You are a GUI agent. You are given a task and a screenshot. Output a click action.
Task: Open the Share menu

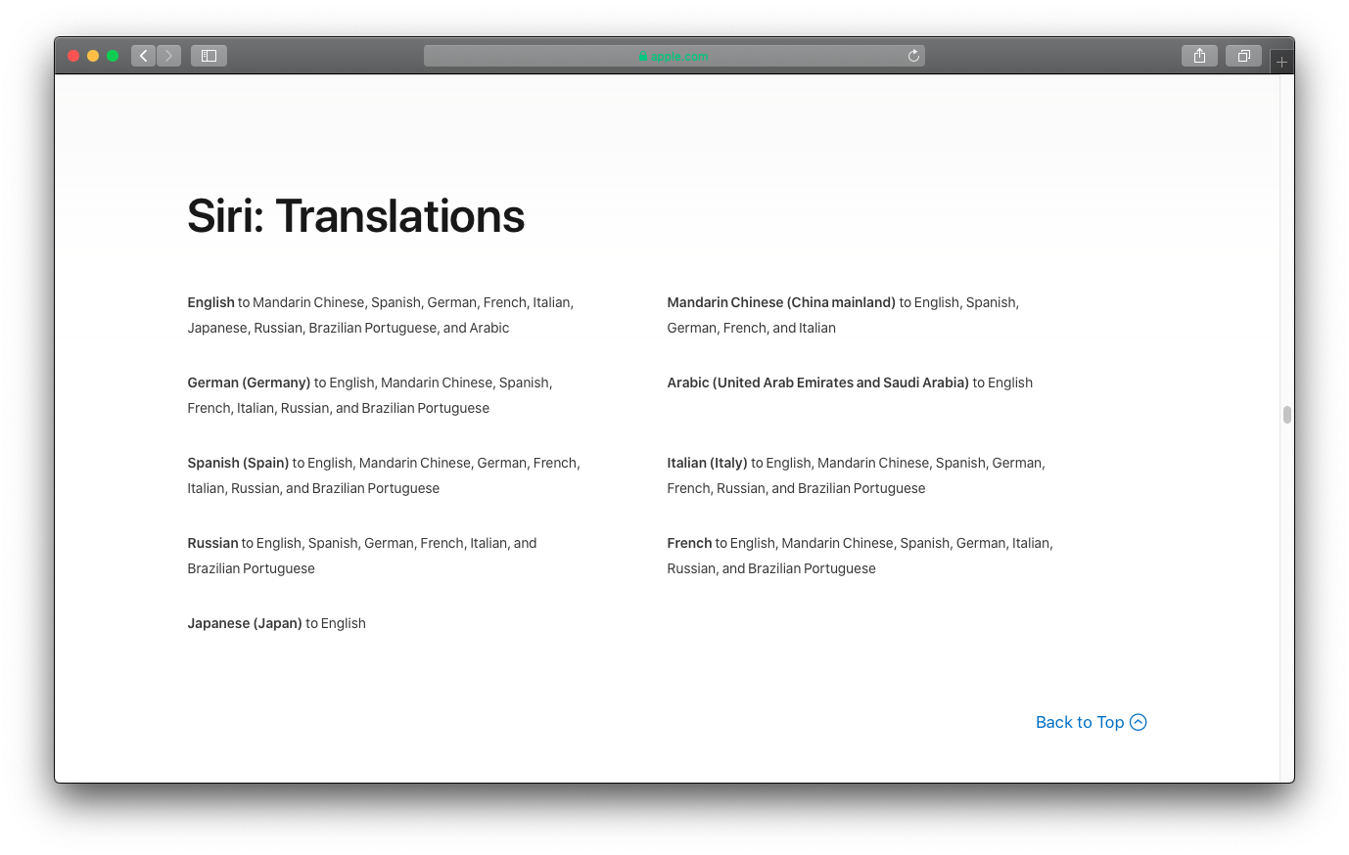[1199, 56]
